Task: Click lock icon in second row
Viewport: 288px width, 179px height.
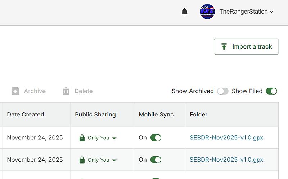Action: [x=82, y=160]
